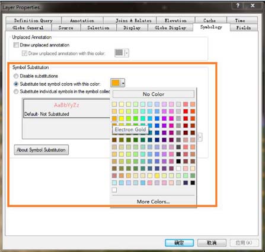Collapse the orange substitution color dropdown arrow
The width and height of the screenshot is (265, 252).
[123, 83]
